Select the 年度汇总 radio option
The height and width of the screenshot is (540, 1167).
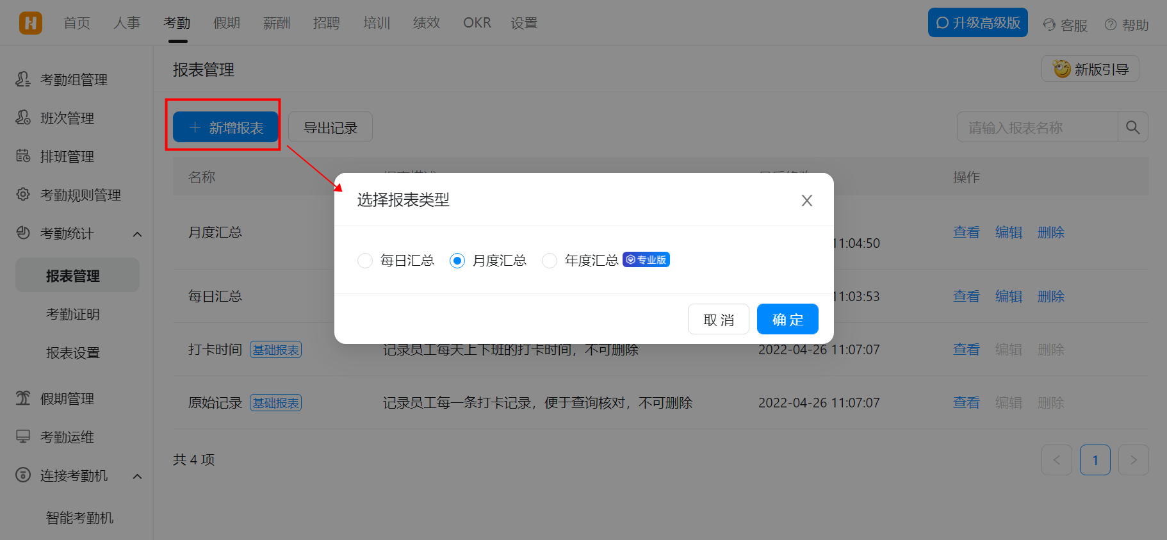[550, 261]
